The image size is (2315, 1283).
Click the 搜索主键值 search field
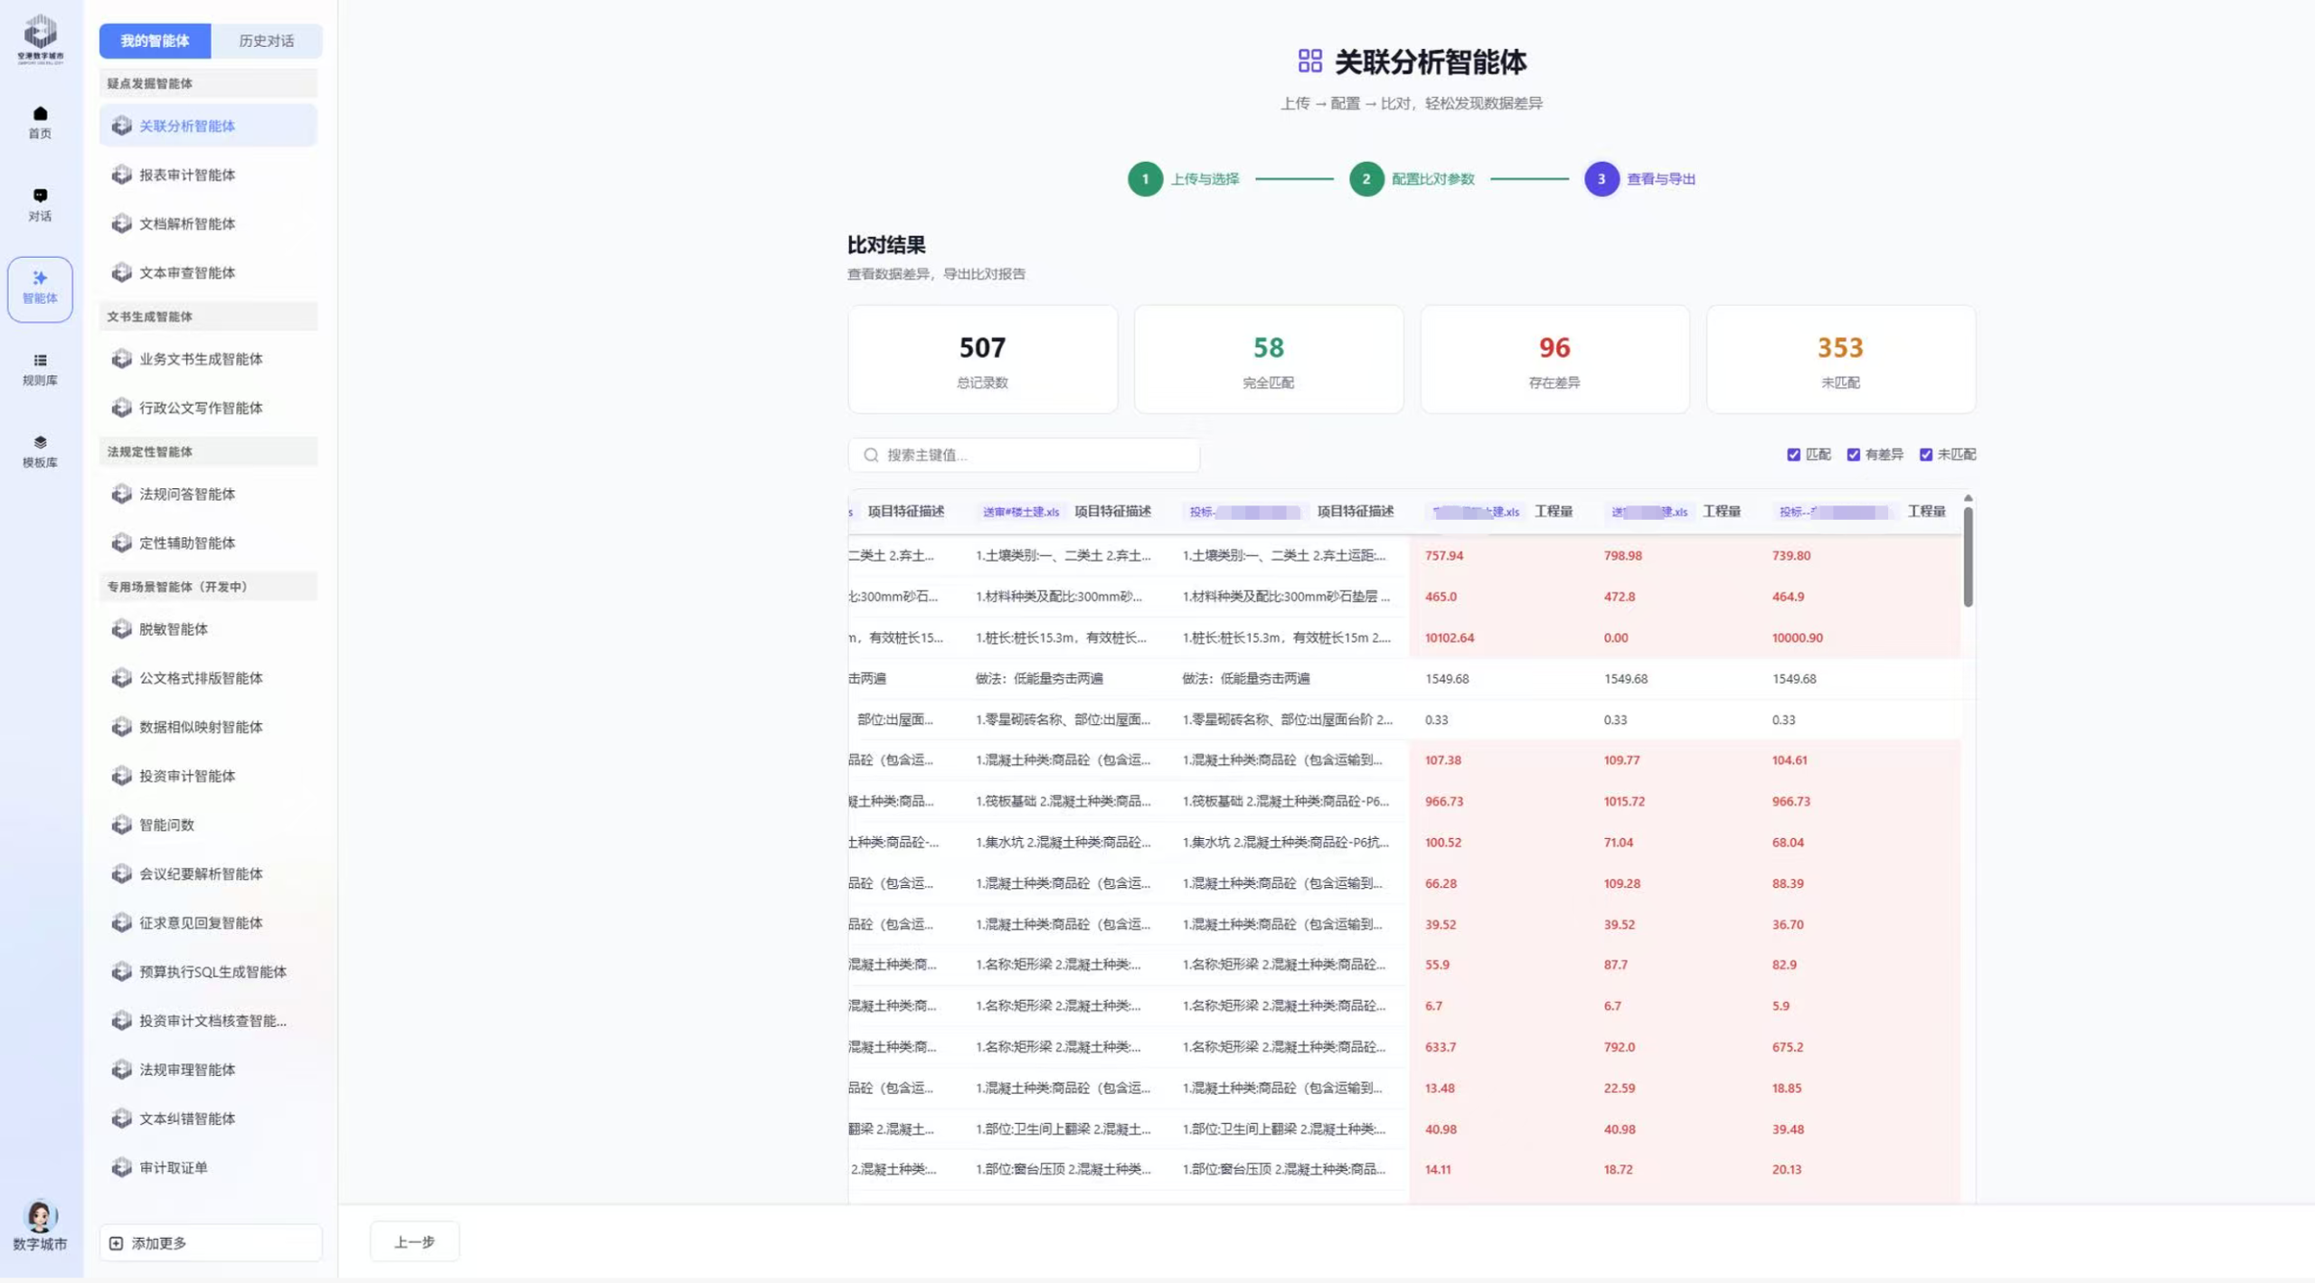[x=1024, y=455]
